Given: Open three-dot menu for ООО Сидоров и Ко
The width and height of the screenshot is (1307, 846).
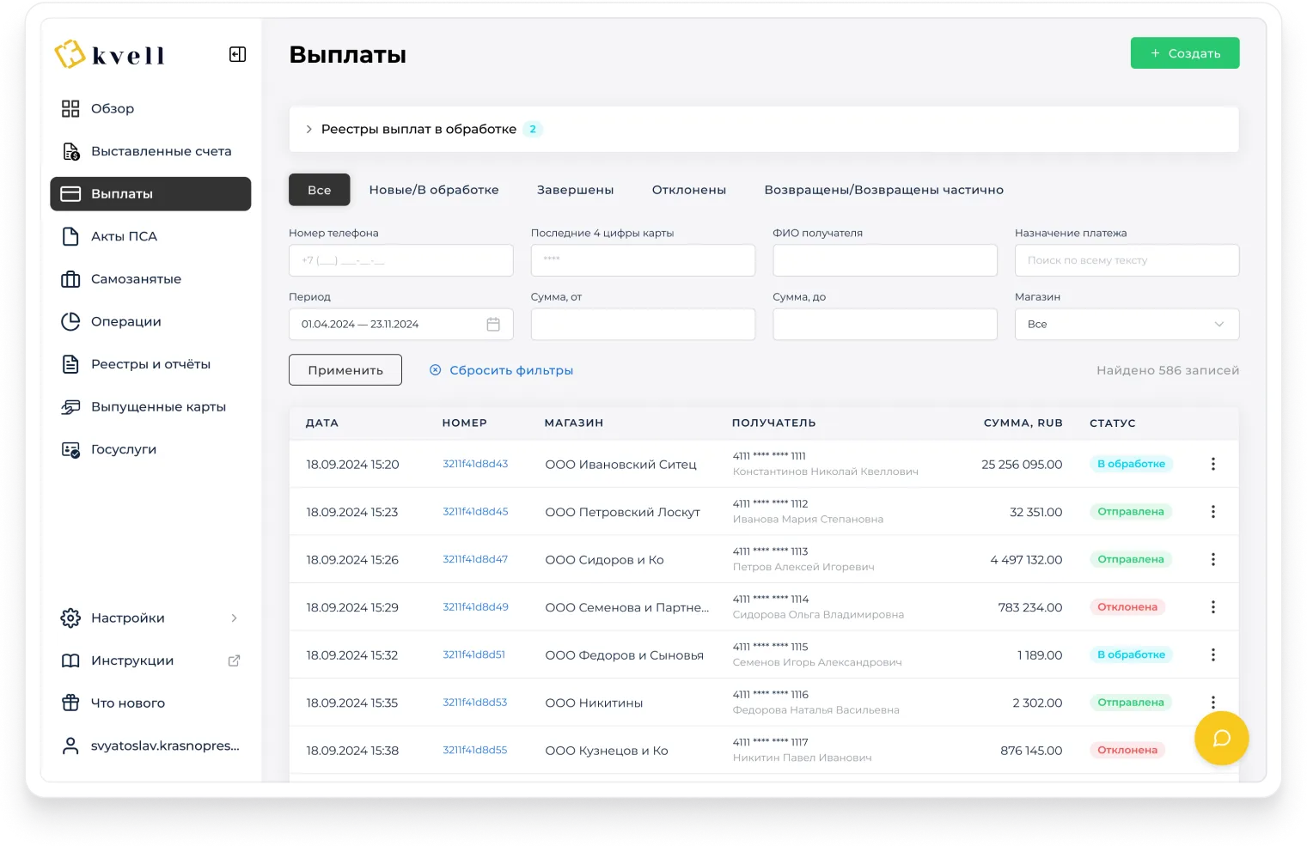Looking at the screenshot, I should (x=1212, y=559).
